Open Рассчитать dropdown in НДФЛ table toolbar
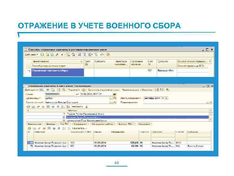234x176 pixels. pos(79,128)
